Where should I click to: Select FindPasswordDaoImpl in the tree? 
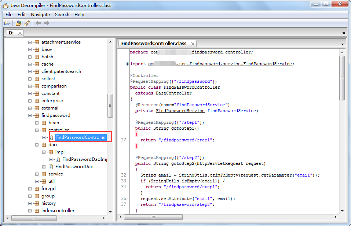pyautogui.click(x=85, y=159)
